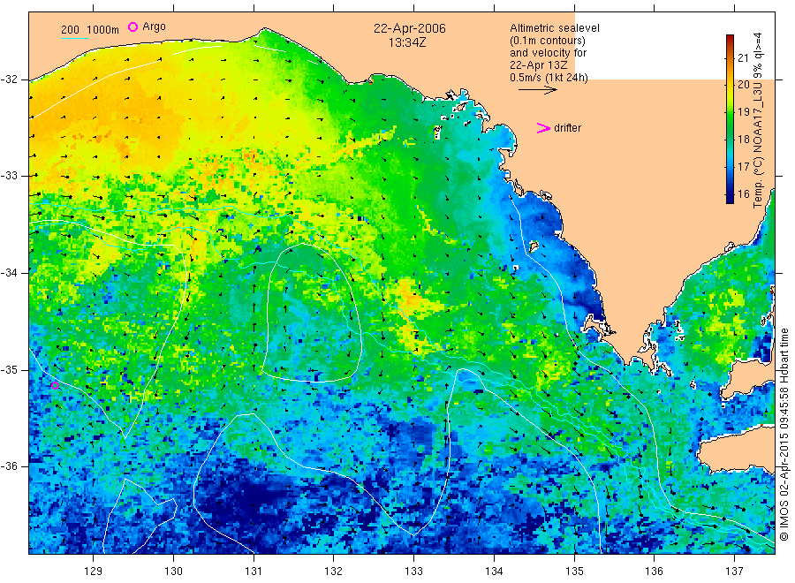Click the latitude label -35
The image size is (795, 583).
(9, 370)
